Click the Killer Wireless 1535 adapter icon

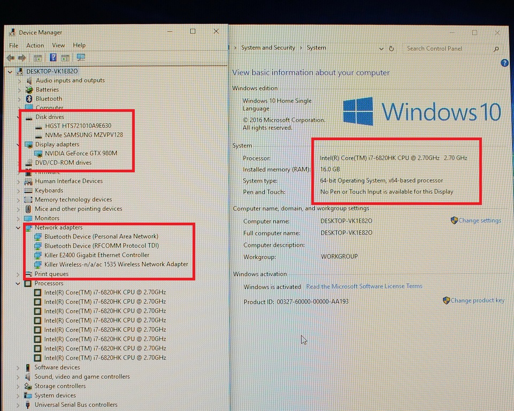pyautogui.click(x=37, y=264)
